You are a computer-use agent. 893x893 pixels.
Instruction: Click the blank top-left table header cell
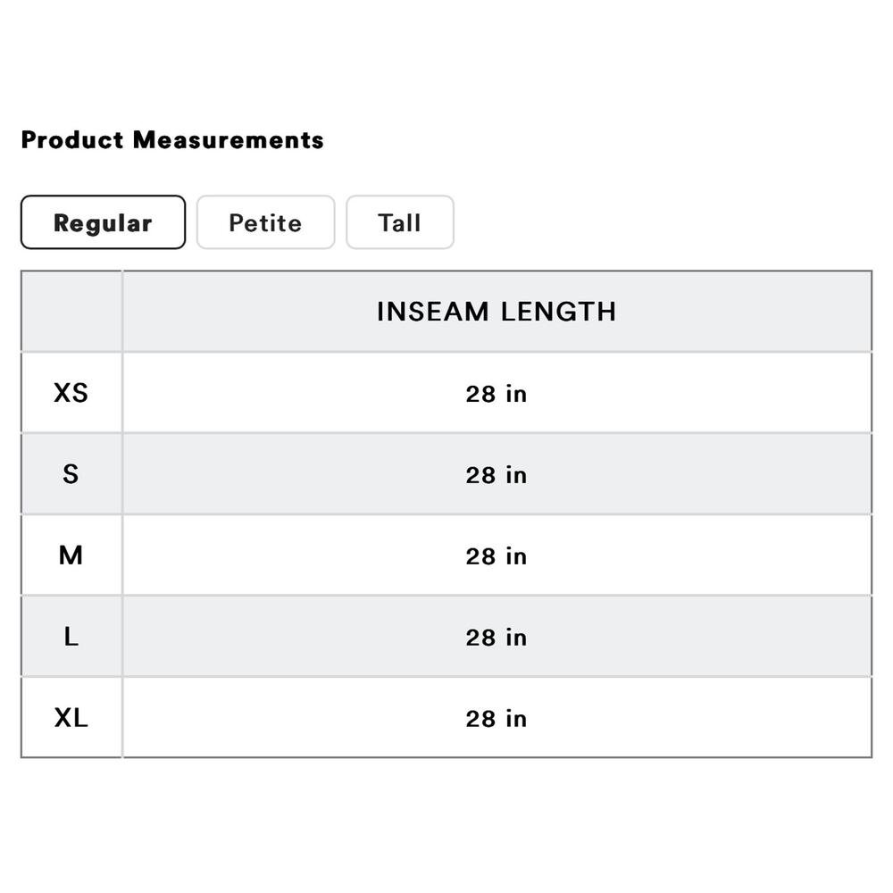click(x=71, y=312)
